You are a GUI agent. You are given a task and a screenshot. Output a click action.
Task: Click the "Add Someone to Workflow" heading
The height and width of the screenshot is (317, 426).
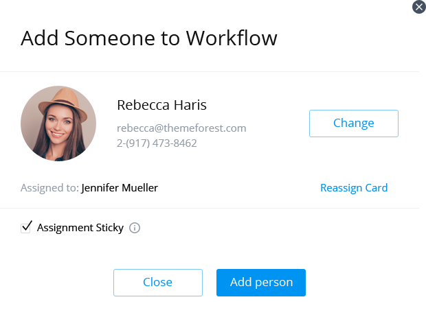[149, 38]
